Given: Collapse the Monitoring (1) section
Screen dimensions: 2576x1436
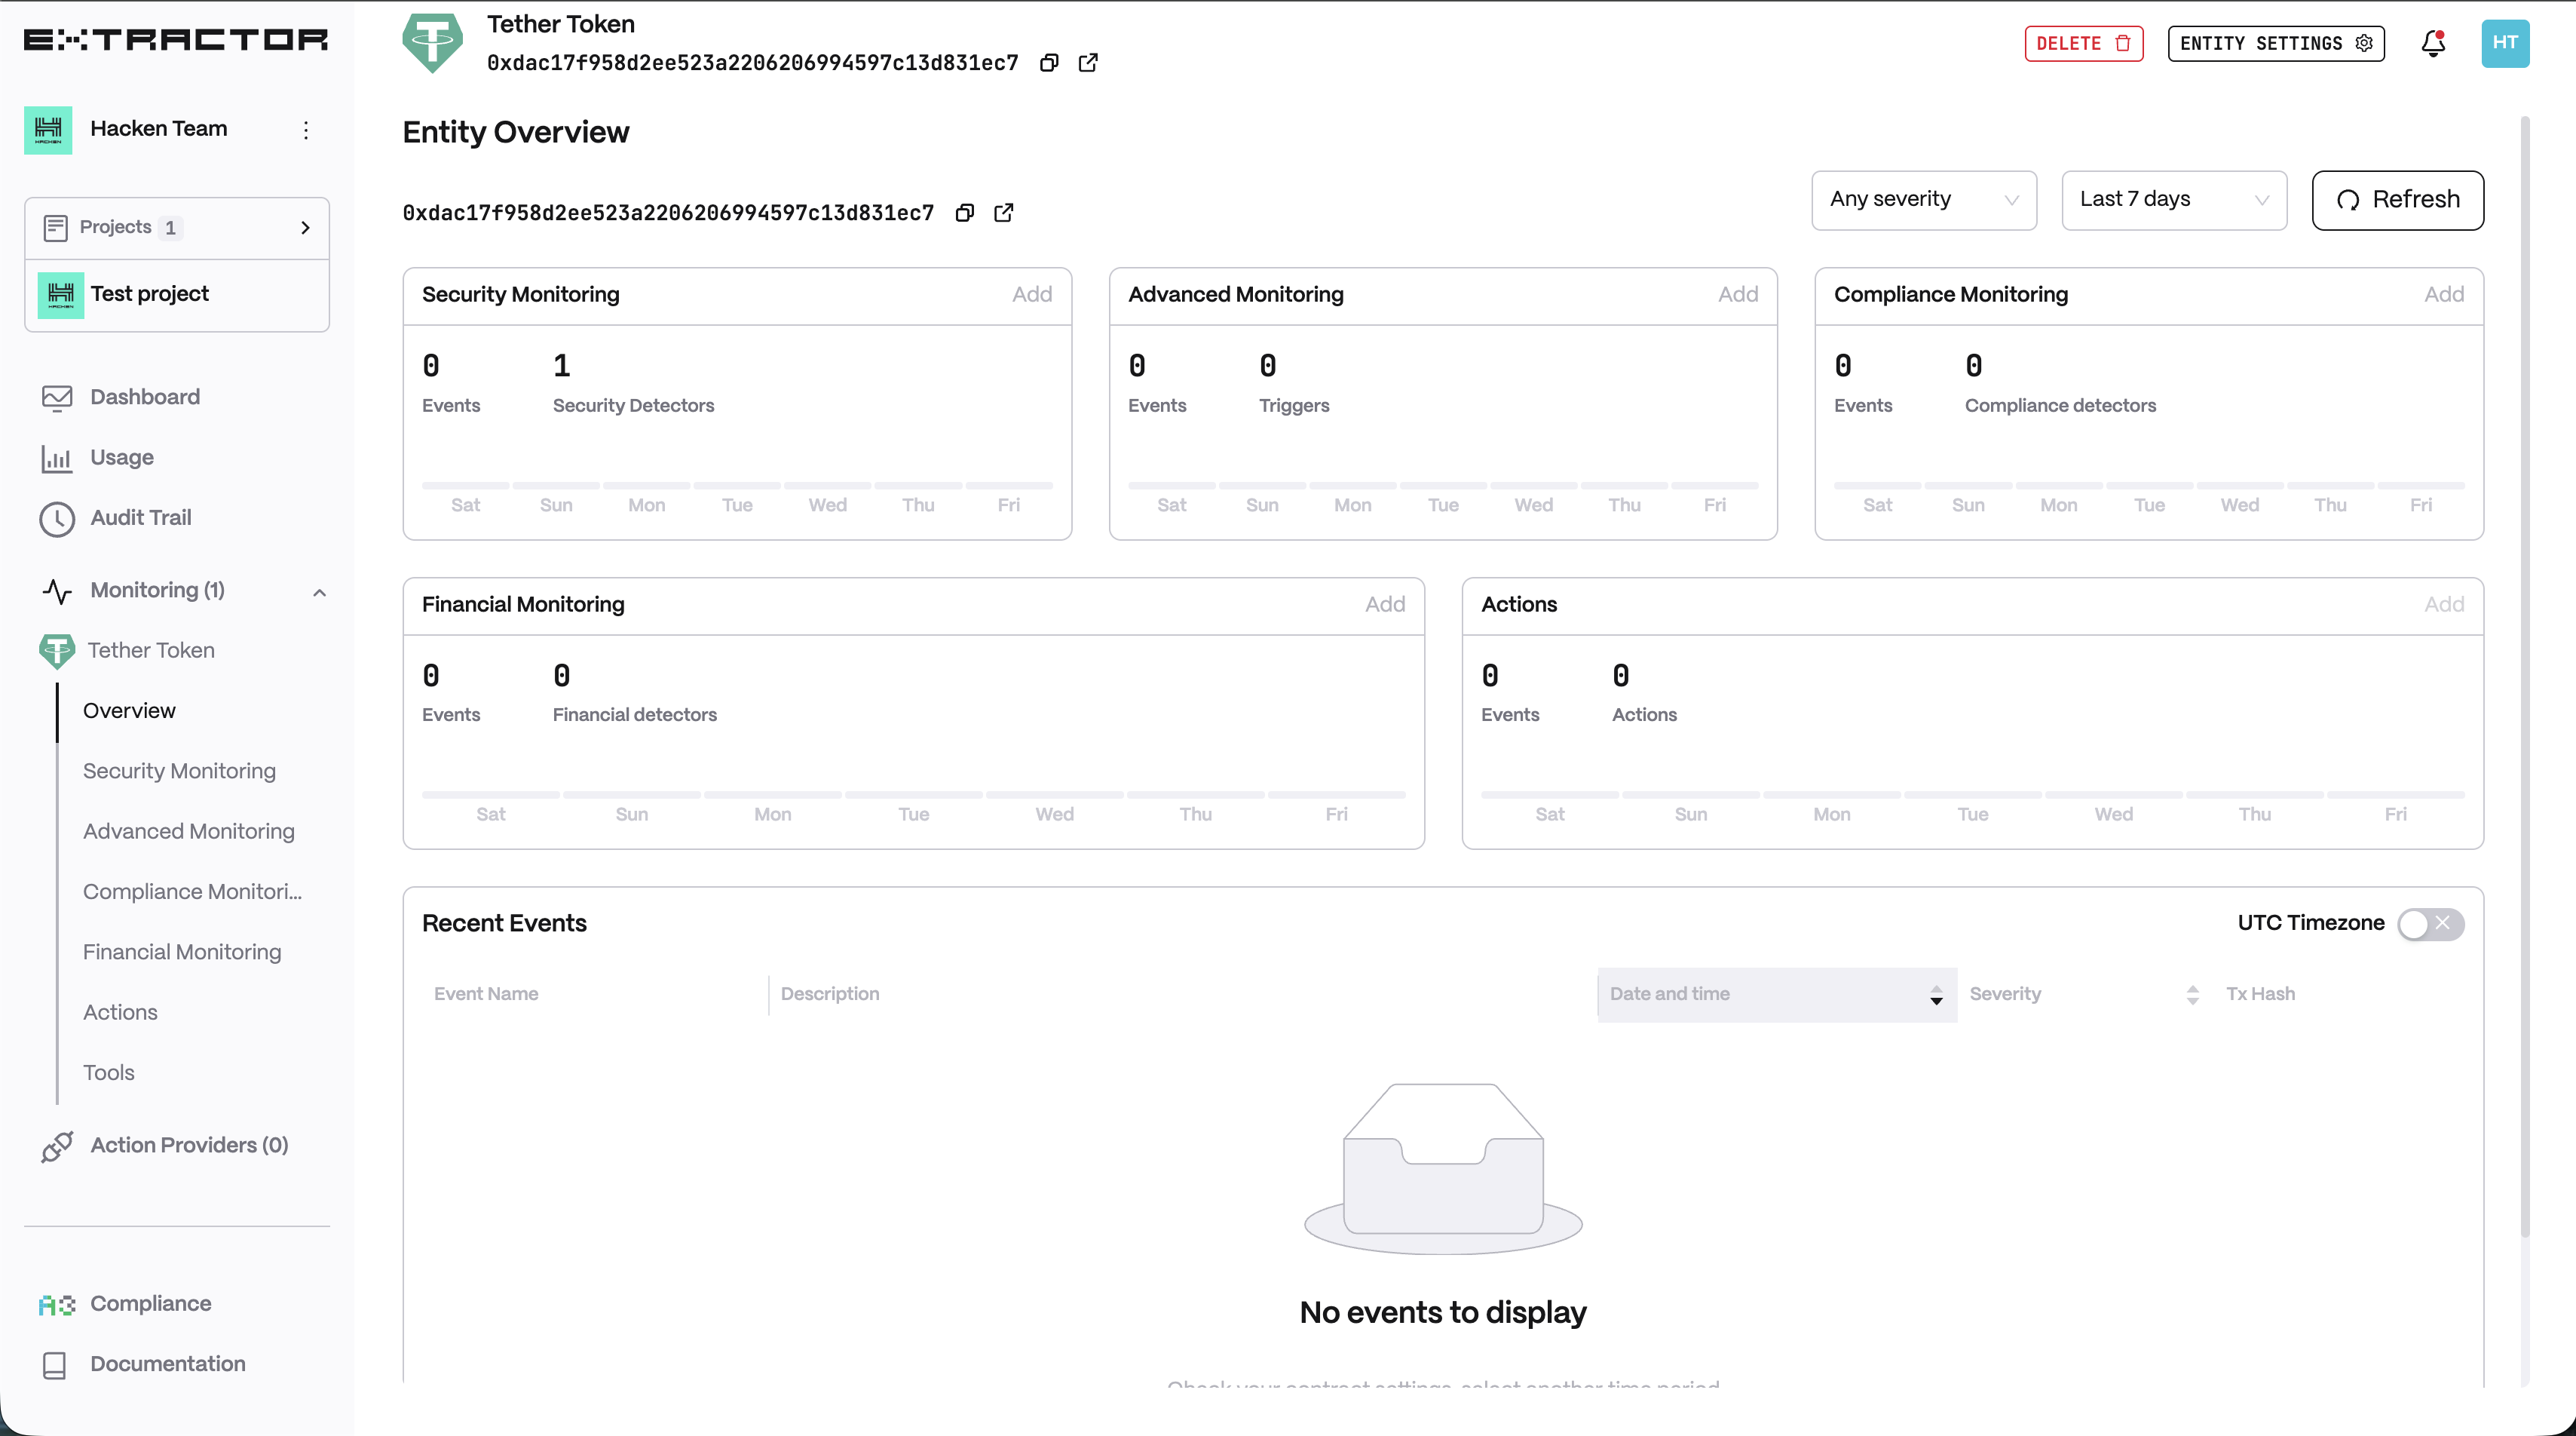Looking at the screenshot, I should point(320,591).
